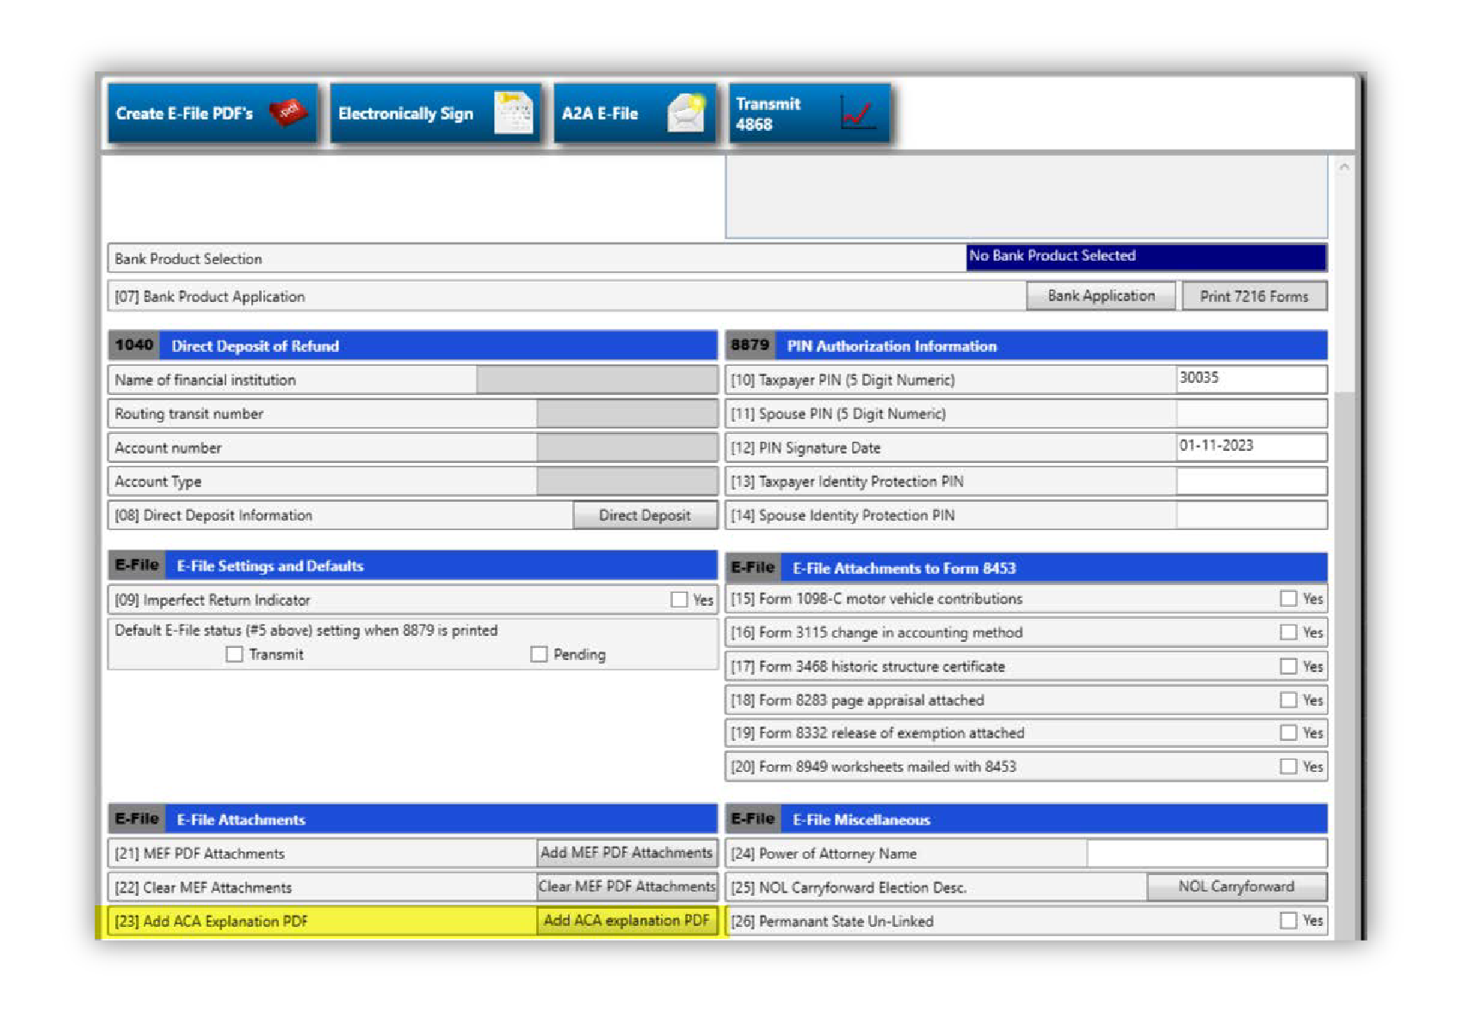Tick Form 1098-C motor vehicle contributions
Image resolution: width=1463 pixels, height=1012 pixels.
[x=1287, y=598]
